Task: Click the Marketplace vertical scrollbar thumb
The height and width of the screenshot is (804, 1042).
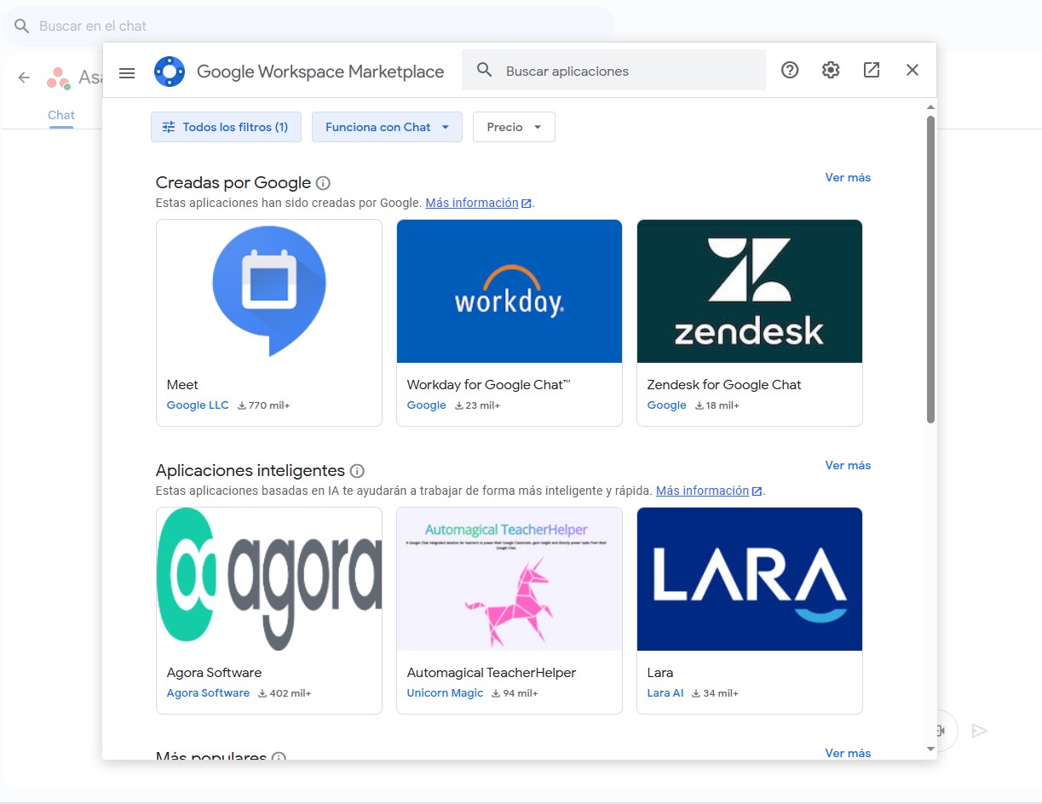Action: tap(930, 268)
